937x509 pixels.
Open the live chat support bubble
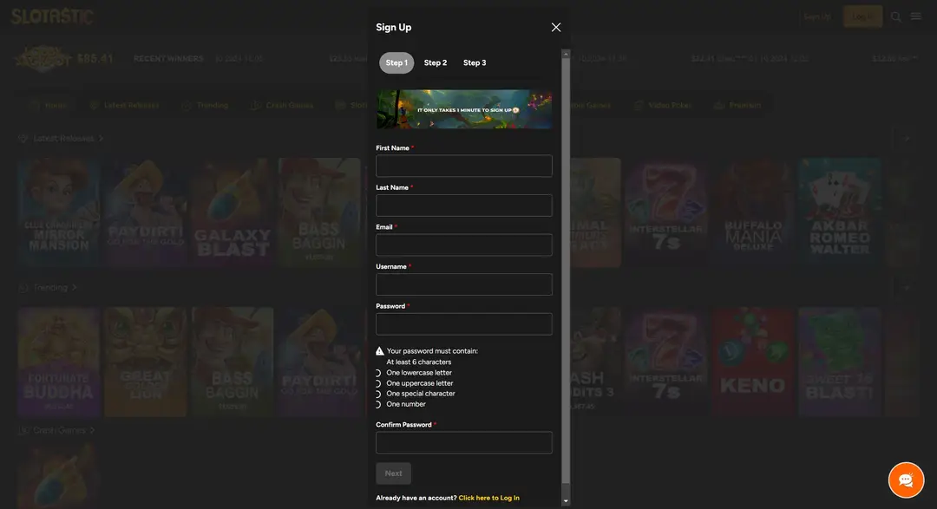906,480
